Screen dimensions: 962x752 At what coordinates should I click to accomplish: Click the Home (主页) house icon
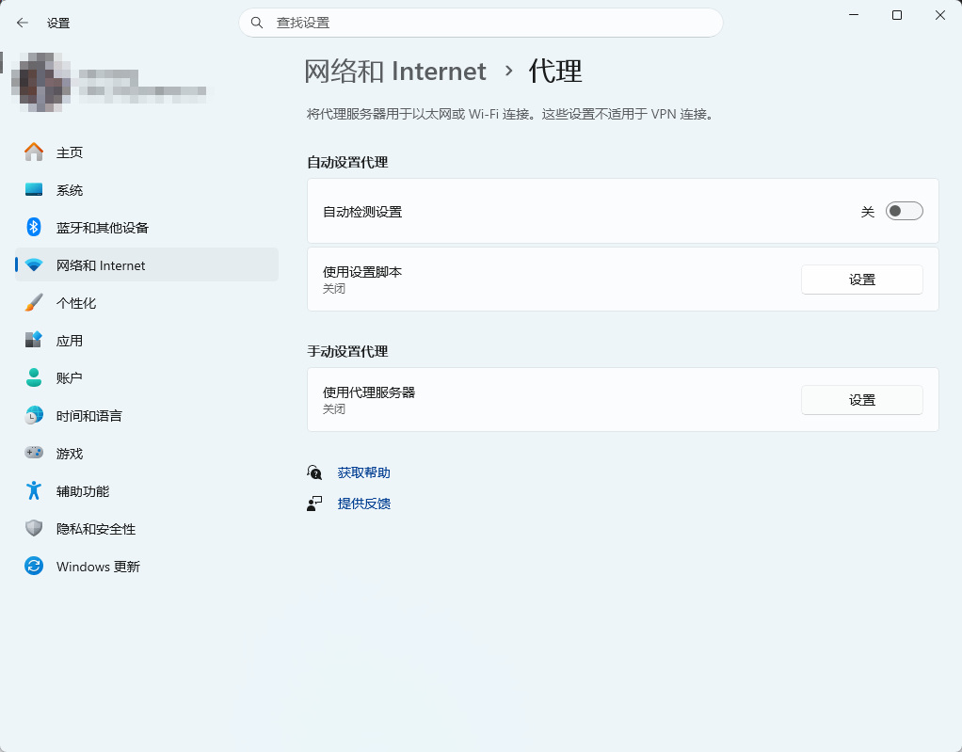point(34,152)
